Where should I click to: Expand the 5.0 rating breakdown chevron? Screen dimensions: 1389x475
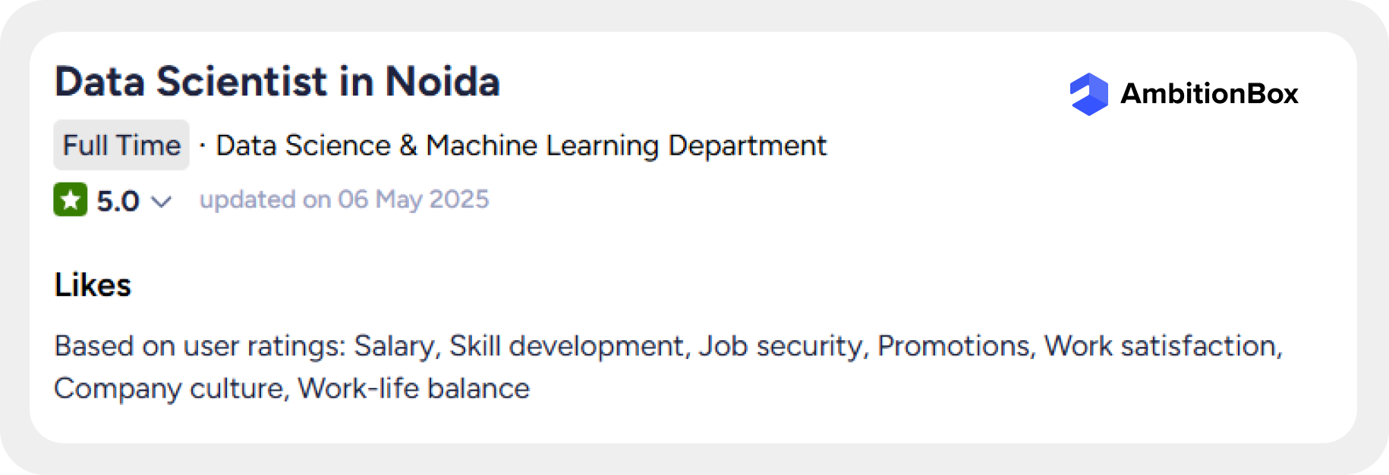pos(161,202)
